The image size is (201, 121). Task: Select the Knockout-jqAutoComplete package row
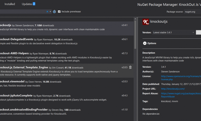pos(67,99)
